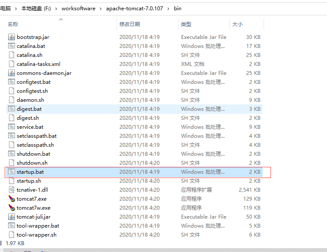The width and height of the screenshot is (327, 252).
Task: Select the daemon.sh file icon
Action: coord(12,100)
